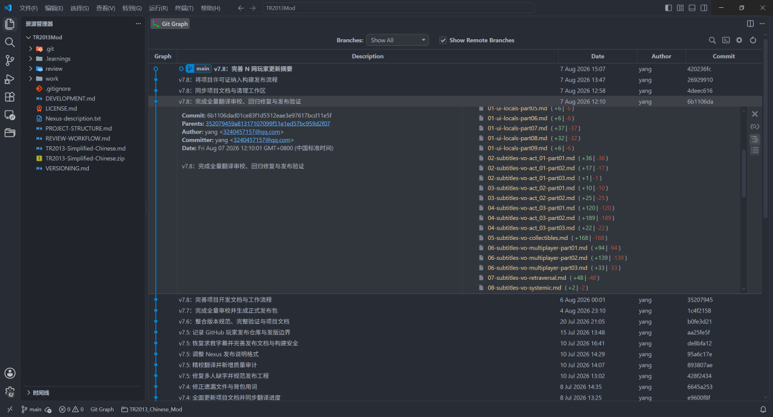Screen dimensions: 773x417
Task: Toggle Show Remote Branches checkbox
Action: [443, 40]
